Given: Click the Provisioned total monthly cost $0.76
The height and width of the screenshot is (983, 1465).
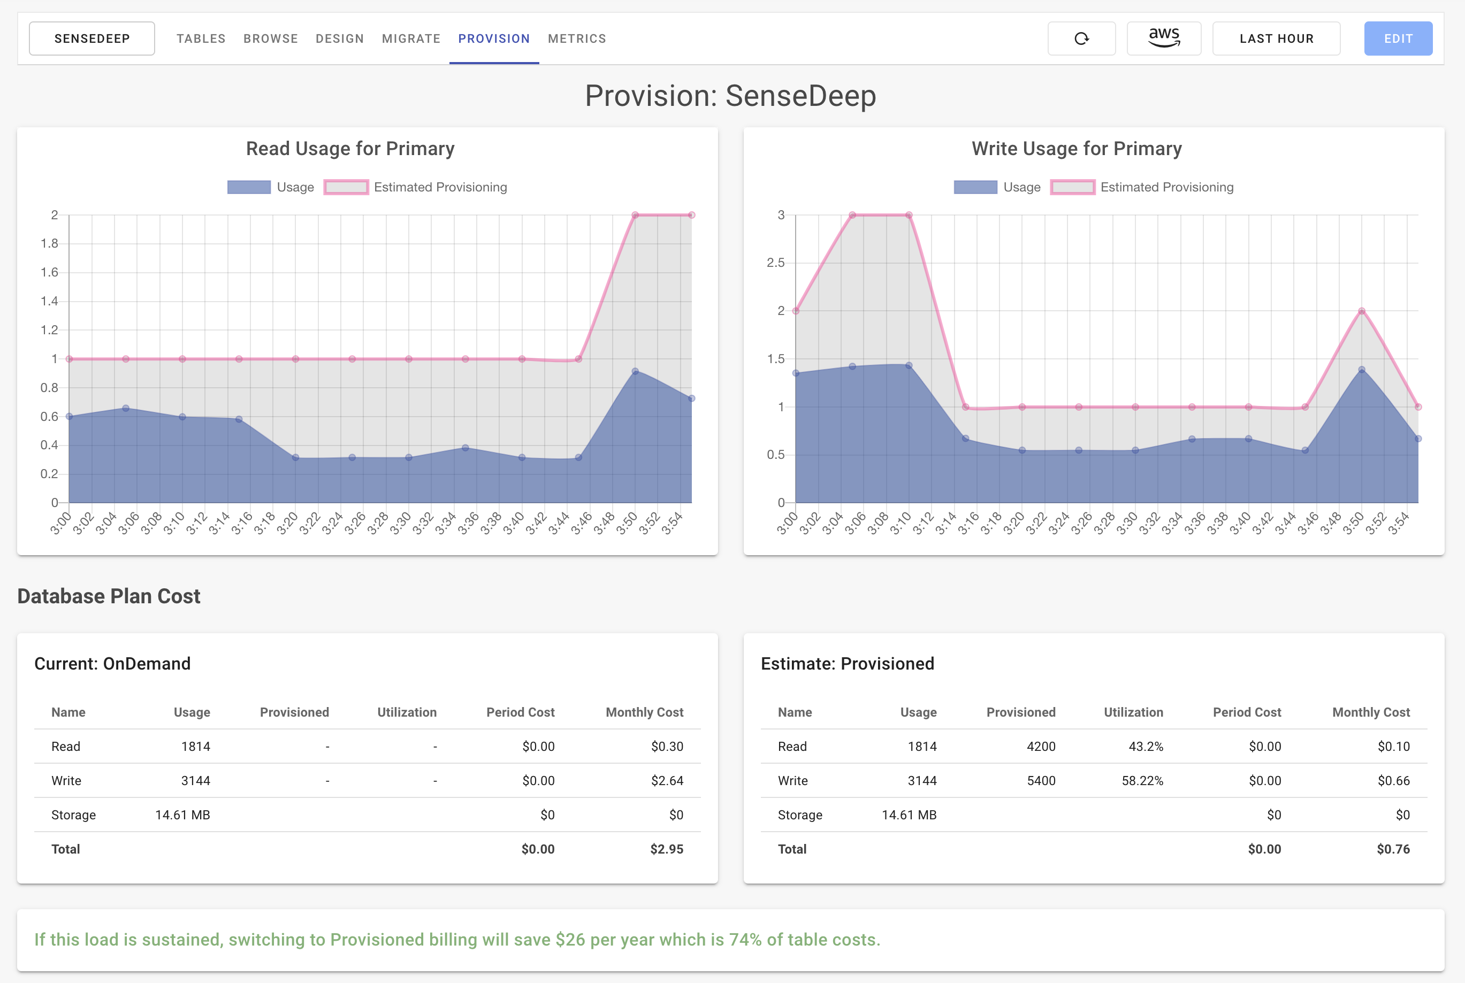Looking at the screenshot, I should click(x=1393, y=849).
